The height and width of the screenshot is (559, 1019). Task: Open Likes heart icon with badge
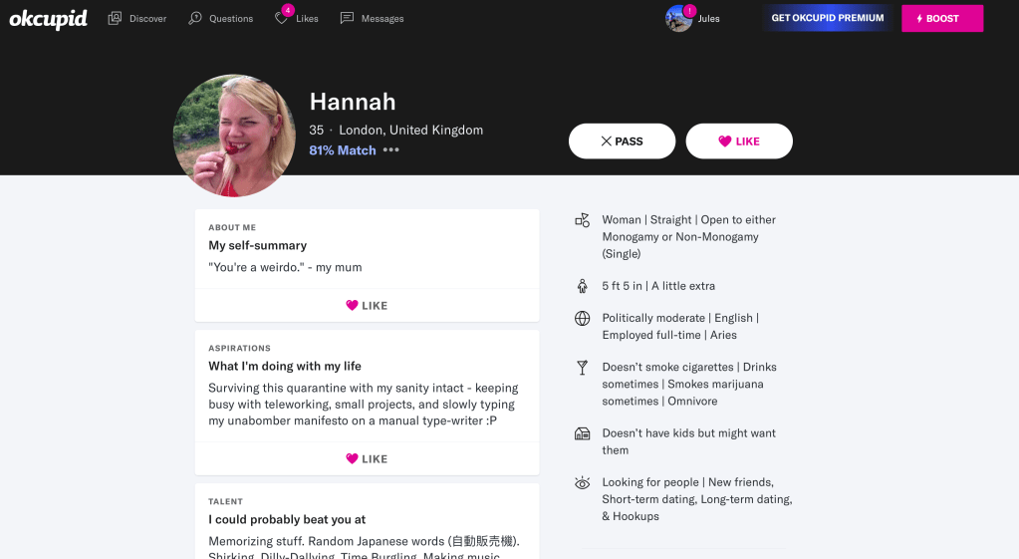(x=282, y=17)
